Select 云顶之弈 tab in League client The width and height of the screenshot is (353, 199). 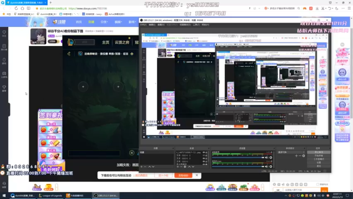[122, 42]
